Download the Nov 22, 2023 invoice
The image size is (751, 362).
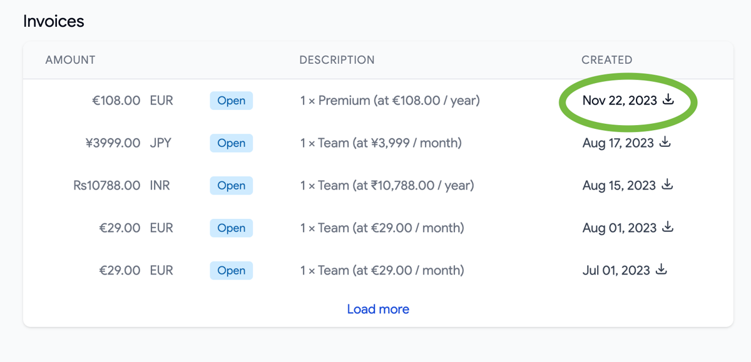(x=668, y=99)
